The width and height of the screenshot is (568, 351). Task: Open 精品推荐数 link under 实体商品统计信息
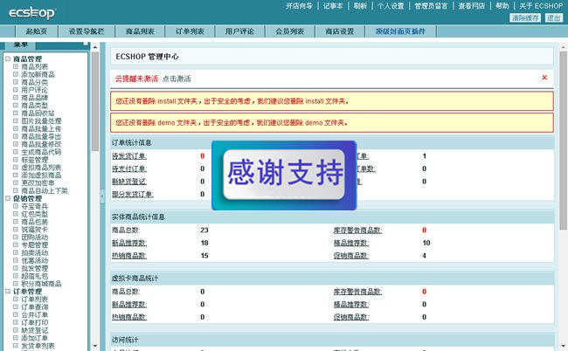351,243
